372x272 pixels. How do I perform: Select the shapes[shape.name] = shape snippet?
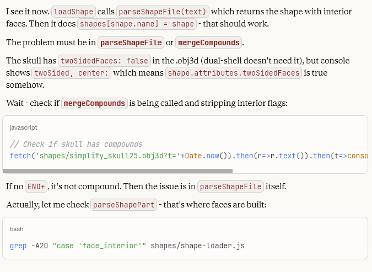tap(137, 24)
